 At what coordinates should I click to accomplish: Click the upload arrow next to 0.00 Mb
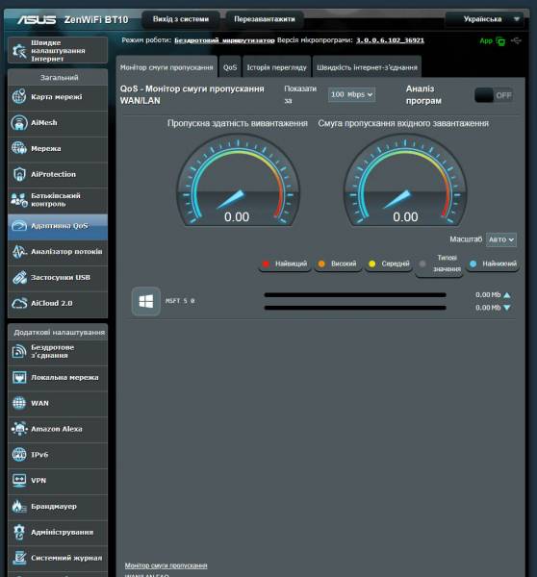(x=507, y=295)
